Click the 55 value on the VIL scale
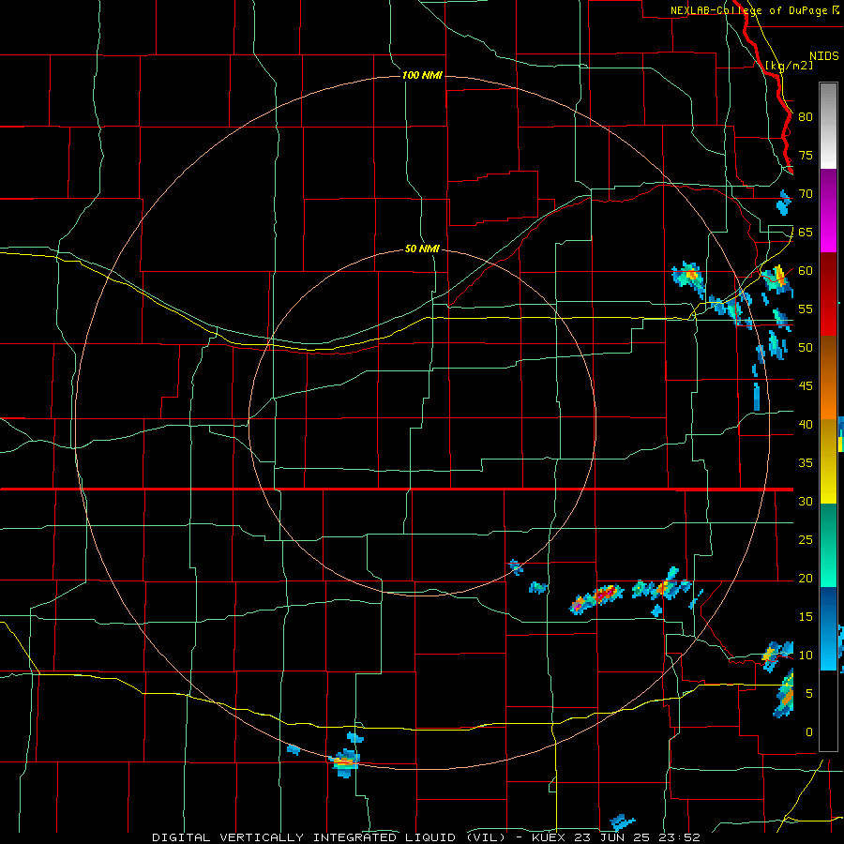 [x=806, y=309]
